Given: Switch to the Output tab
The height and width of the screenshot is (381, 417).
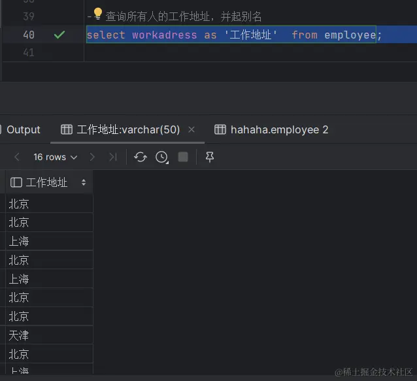Looking at the screenshot, I should (x=24, y=129).
